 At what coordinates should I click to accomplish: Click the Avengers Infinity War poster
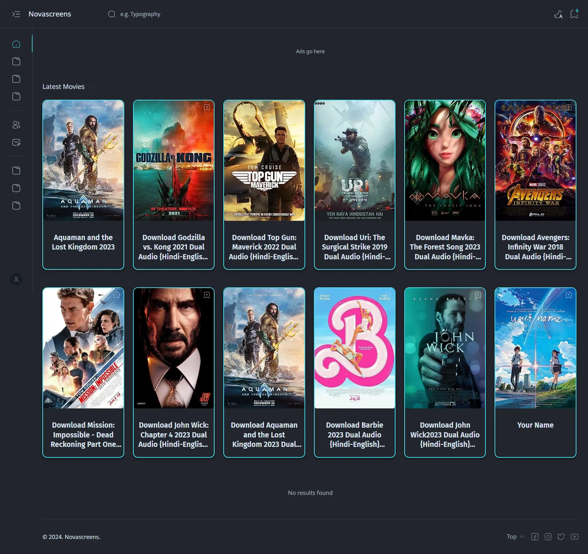[x=535, y=161]
